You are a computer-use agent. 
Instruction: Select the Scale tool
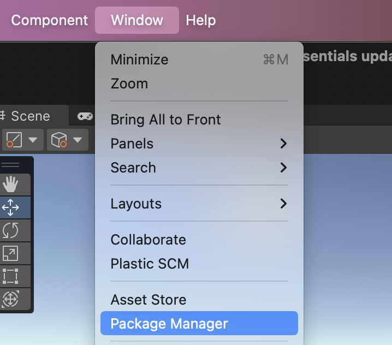(x=10, y=253)
